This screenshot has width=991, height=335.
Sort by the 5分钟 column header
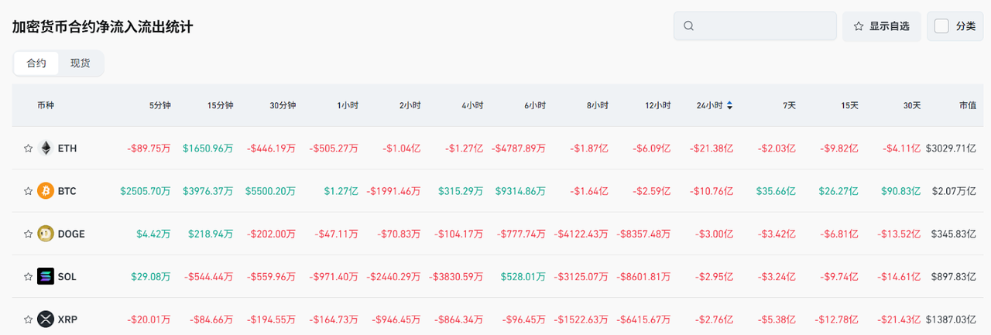tap(159, 105)
